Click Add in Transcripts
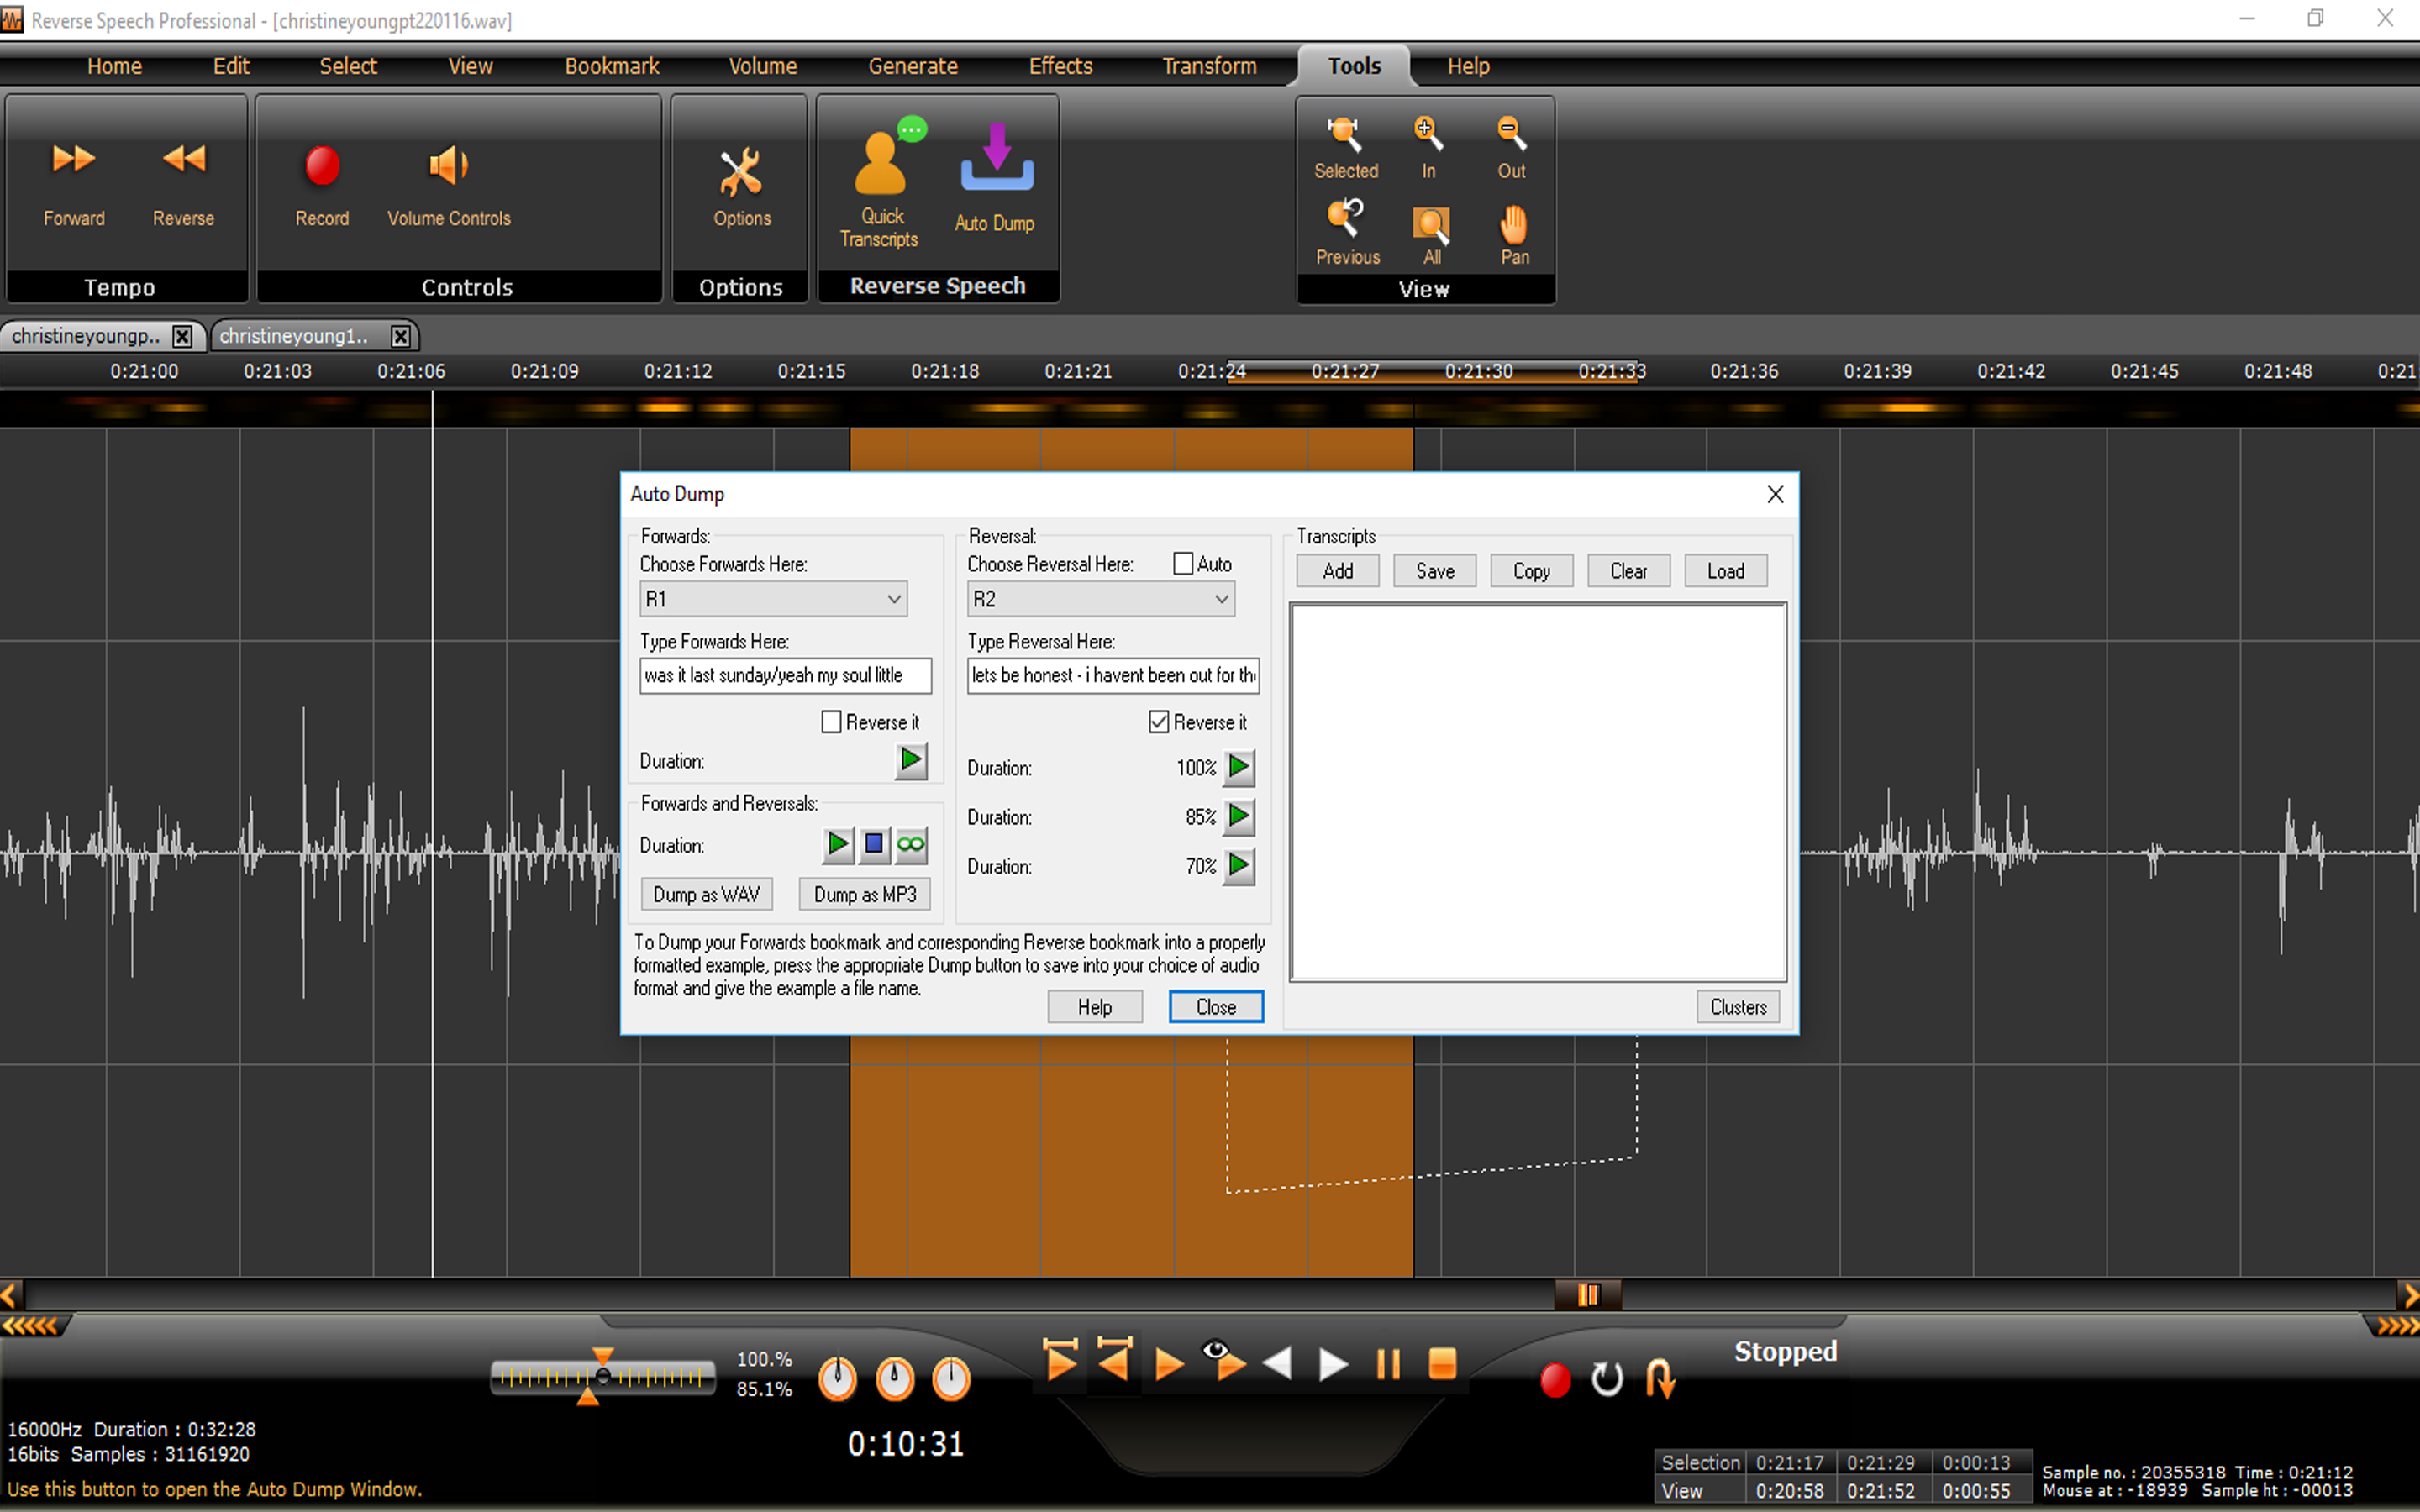The height and width of the screenshot is (1512, 2420). (1338, 571)
